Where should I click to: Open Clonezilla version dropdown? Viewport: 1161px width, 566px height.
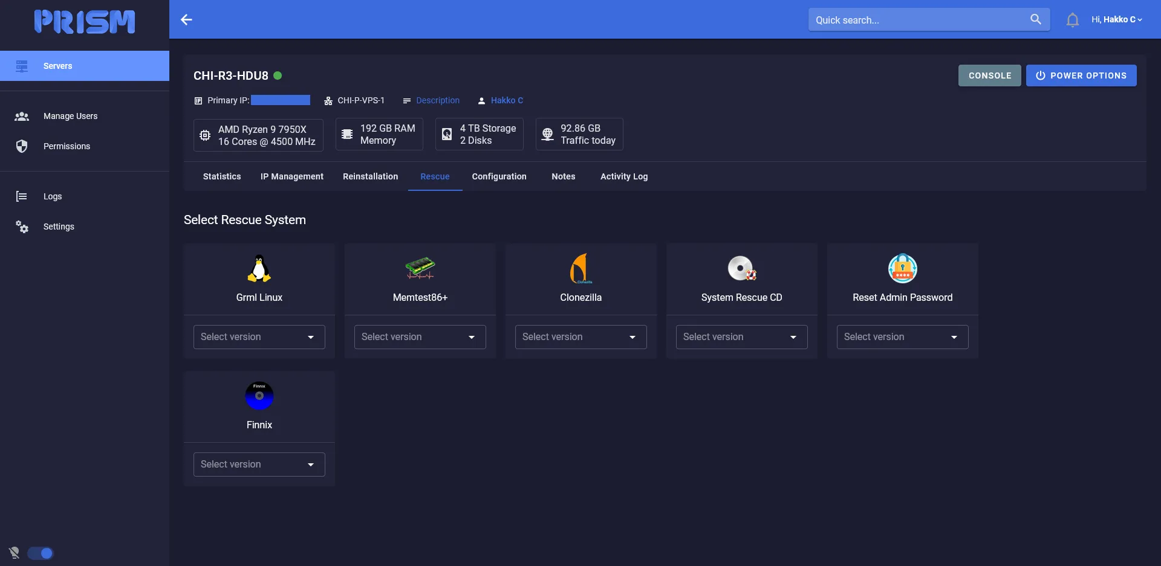pyautogui.click(x=580, y=337)
